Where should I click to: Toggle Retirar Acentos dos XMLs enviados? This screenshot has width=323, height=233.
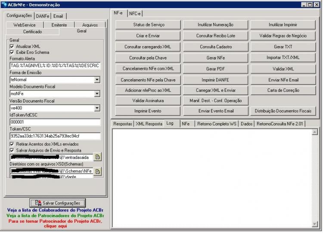(x=12, y=144)
